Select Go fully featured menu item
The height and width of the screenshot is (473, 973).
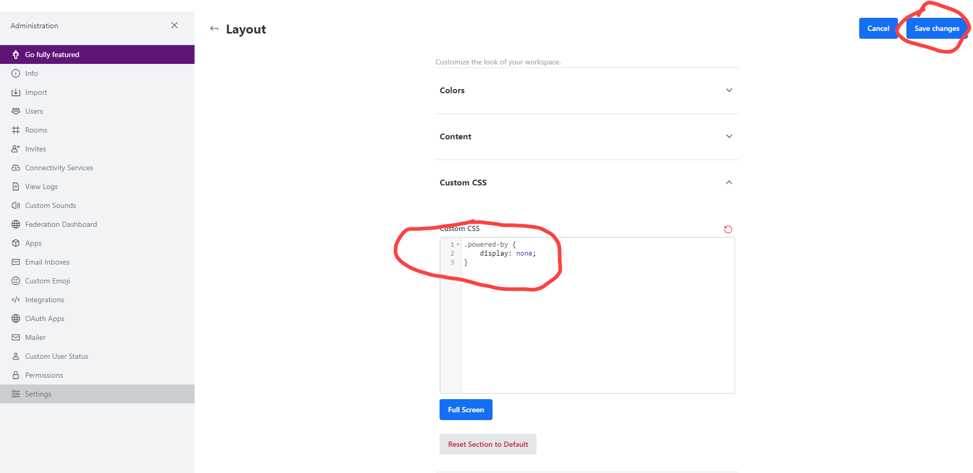(x=52, y=54)
